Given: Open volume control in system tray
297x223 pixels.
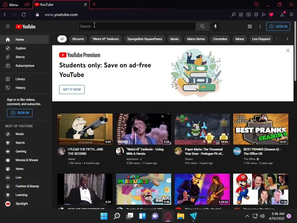Looking at the screenshot, I should click(262, 216).
